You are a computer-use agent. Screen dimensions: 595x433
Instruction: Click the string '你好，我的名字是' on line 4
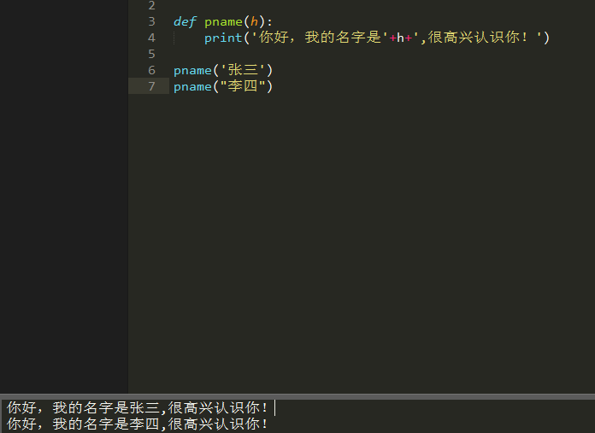click(319, 38)
